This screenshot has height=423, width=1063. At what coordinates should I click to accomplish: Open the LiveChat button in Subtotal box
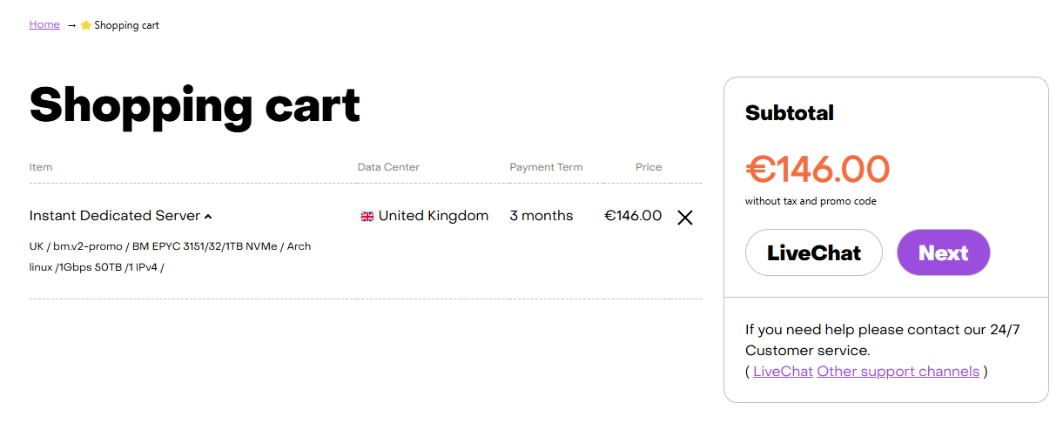coord(814,252)
